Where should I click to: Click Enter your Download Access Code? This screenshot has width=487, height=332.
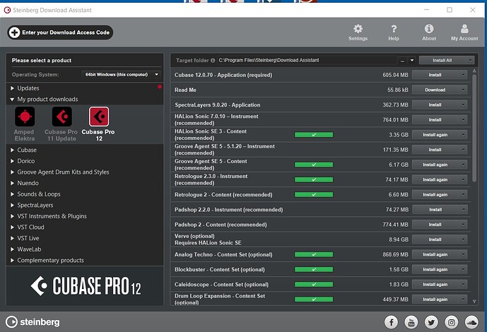click(60, 32)
